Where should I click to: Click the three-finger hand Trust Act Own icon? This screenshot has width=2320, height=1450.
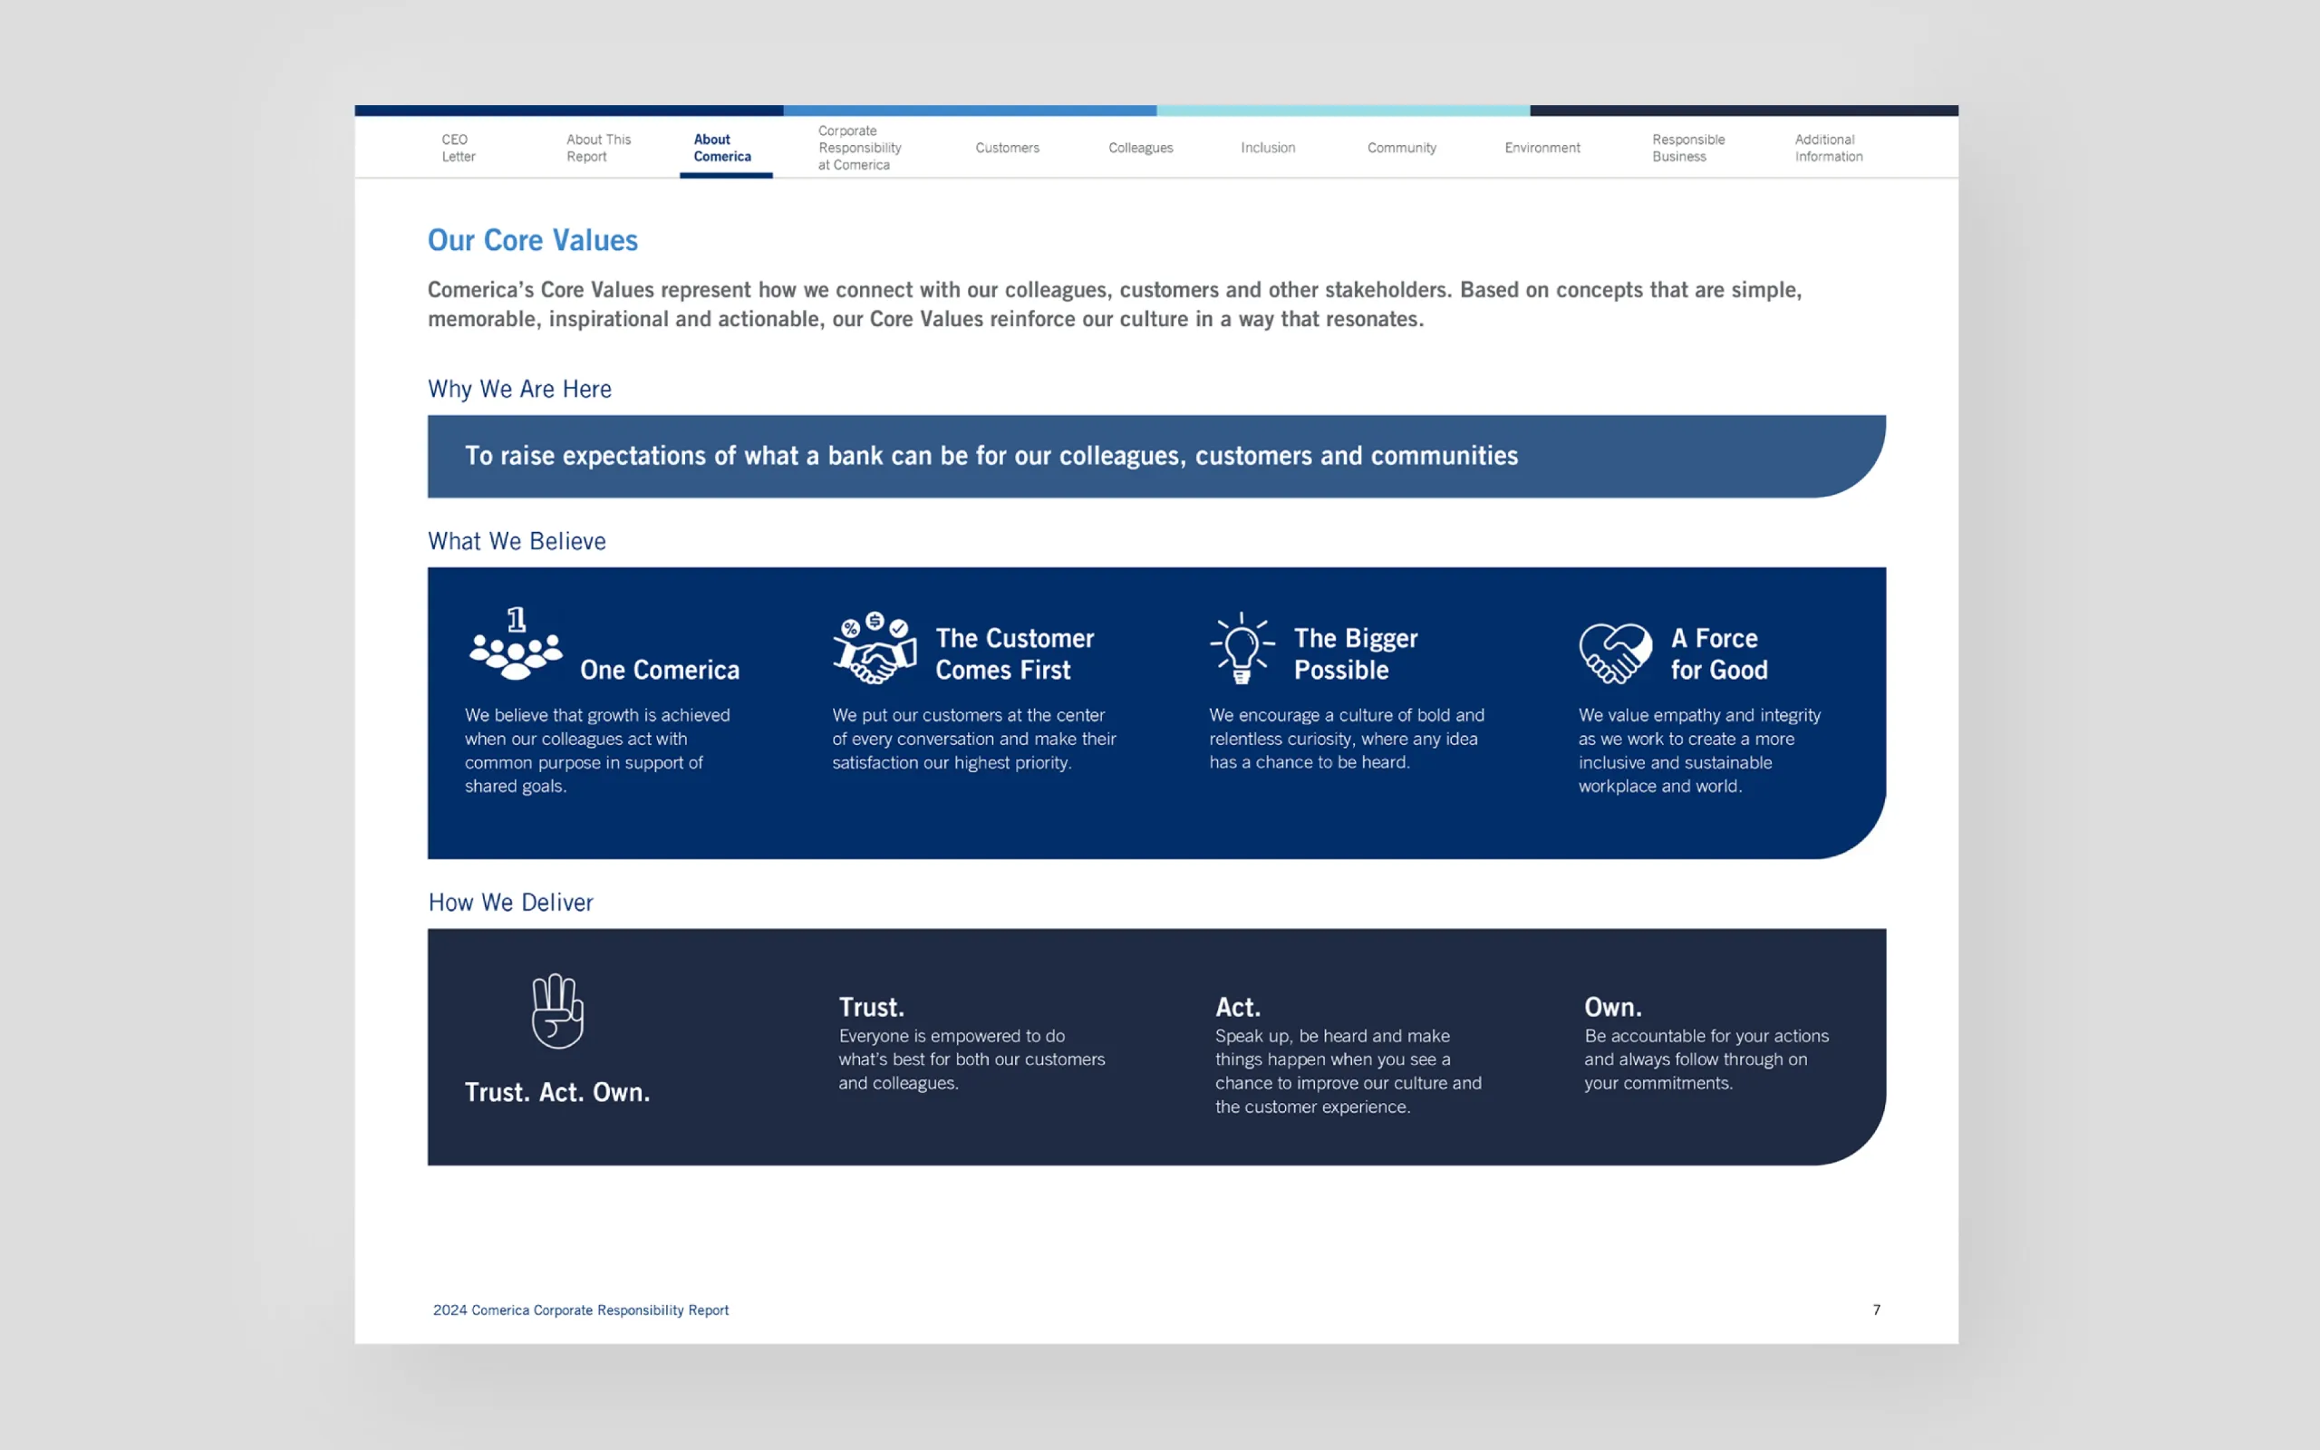pyautogui.click(x=557, y=1010)
